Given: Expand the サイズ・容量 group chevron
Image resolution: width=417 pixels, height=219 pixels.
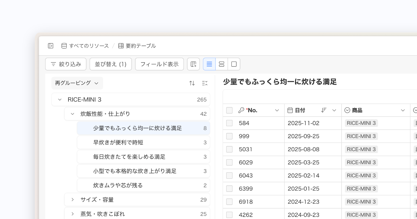Looking at the screenshot, I should (x=73, y=200).
